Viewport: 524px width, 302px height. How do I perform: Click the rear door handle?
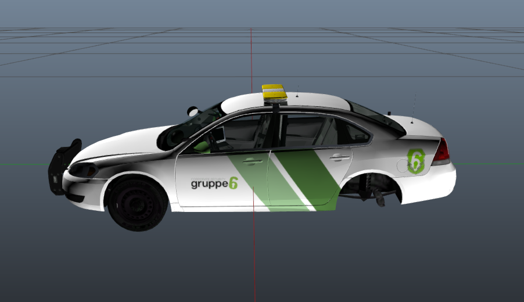(339, 157)
